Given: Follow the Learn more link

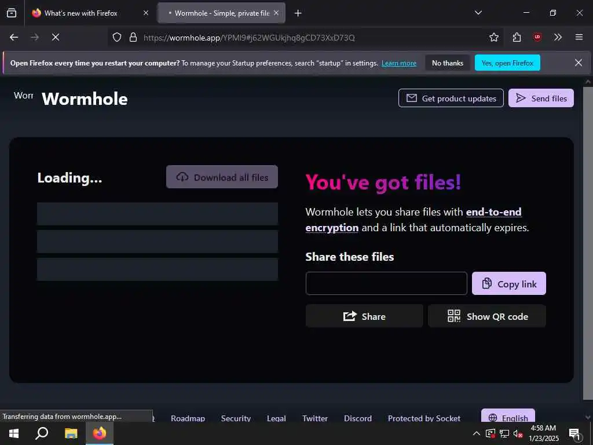Looking at the screenshot, I should (x=398, y=63).
